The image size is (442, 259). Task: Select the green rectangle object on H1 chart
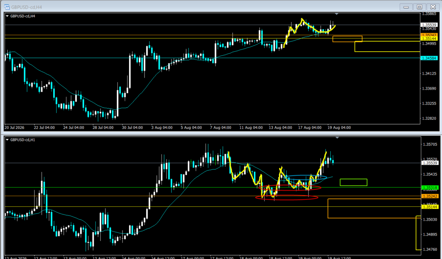pyautogui.click(x=354, y=182)
